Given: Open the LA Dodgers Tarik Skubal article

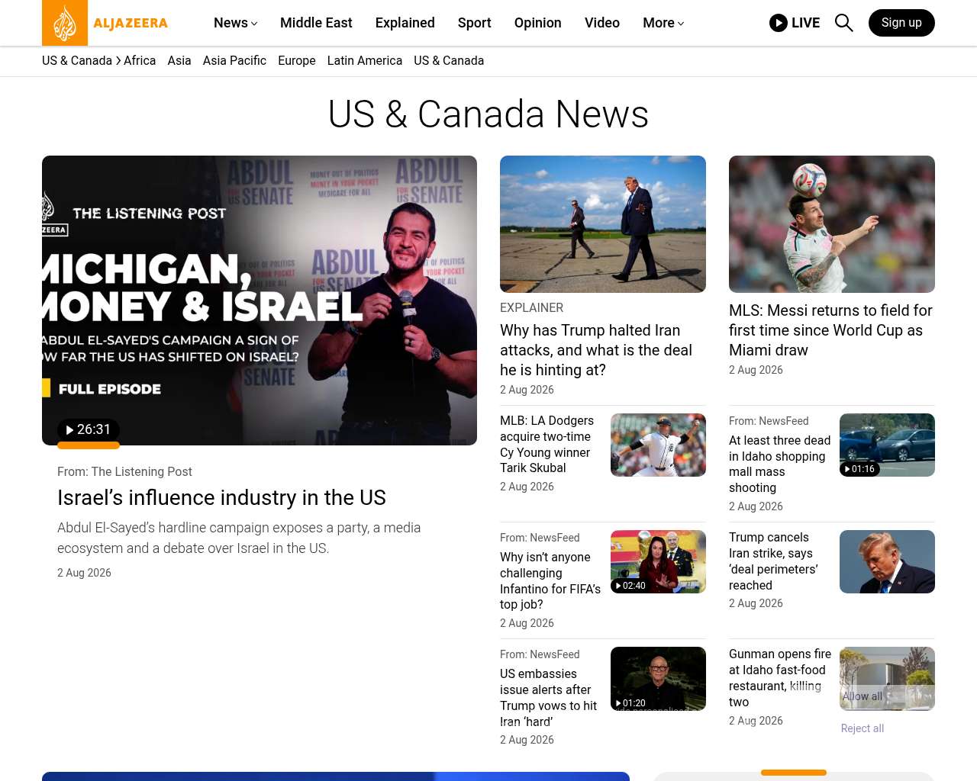Looking at the screenshot, I should 547,444.
